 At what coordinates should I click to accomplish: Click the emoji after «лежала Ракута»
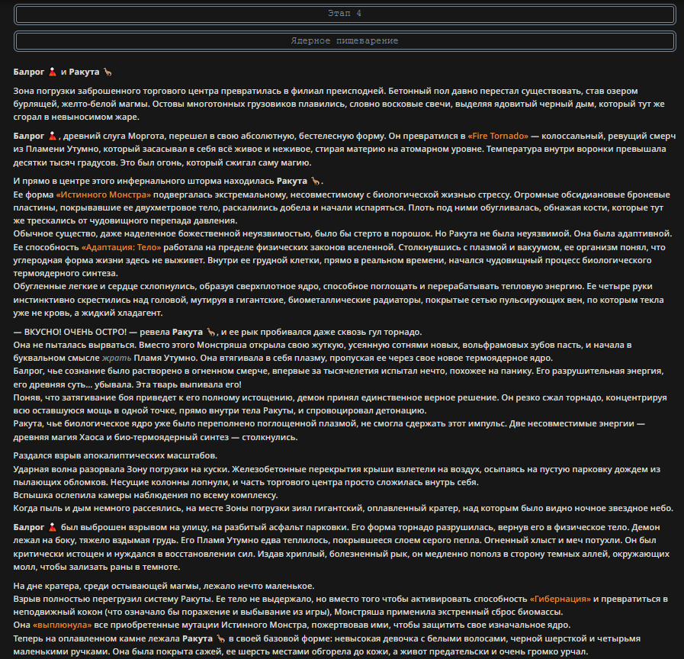pos(220,639)
